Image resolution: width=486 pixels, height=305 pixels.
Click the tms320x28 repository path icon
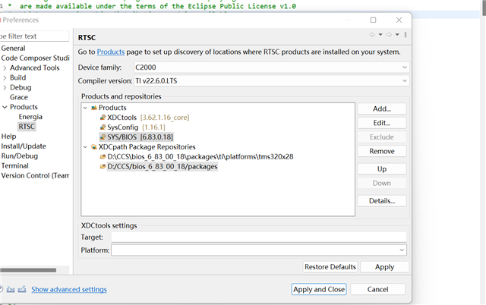[103, 156]
